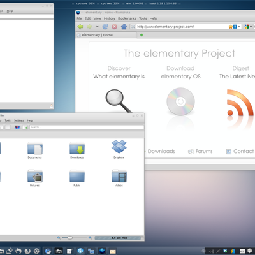Viewport: 255px width, 255px height.
Task: Open the Public folder
Action: pyautogui.click(x=77, y=178)
